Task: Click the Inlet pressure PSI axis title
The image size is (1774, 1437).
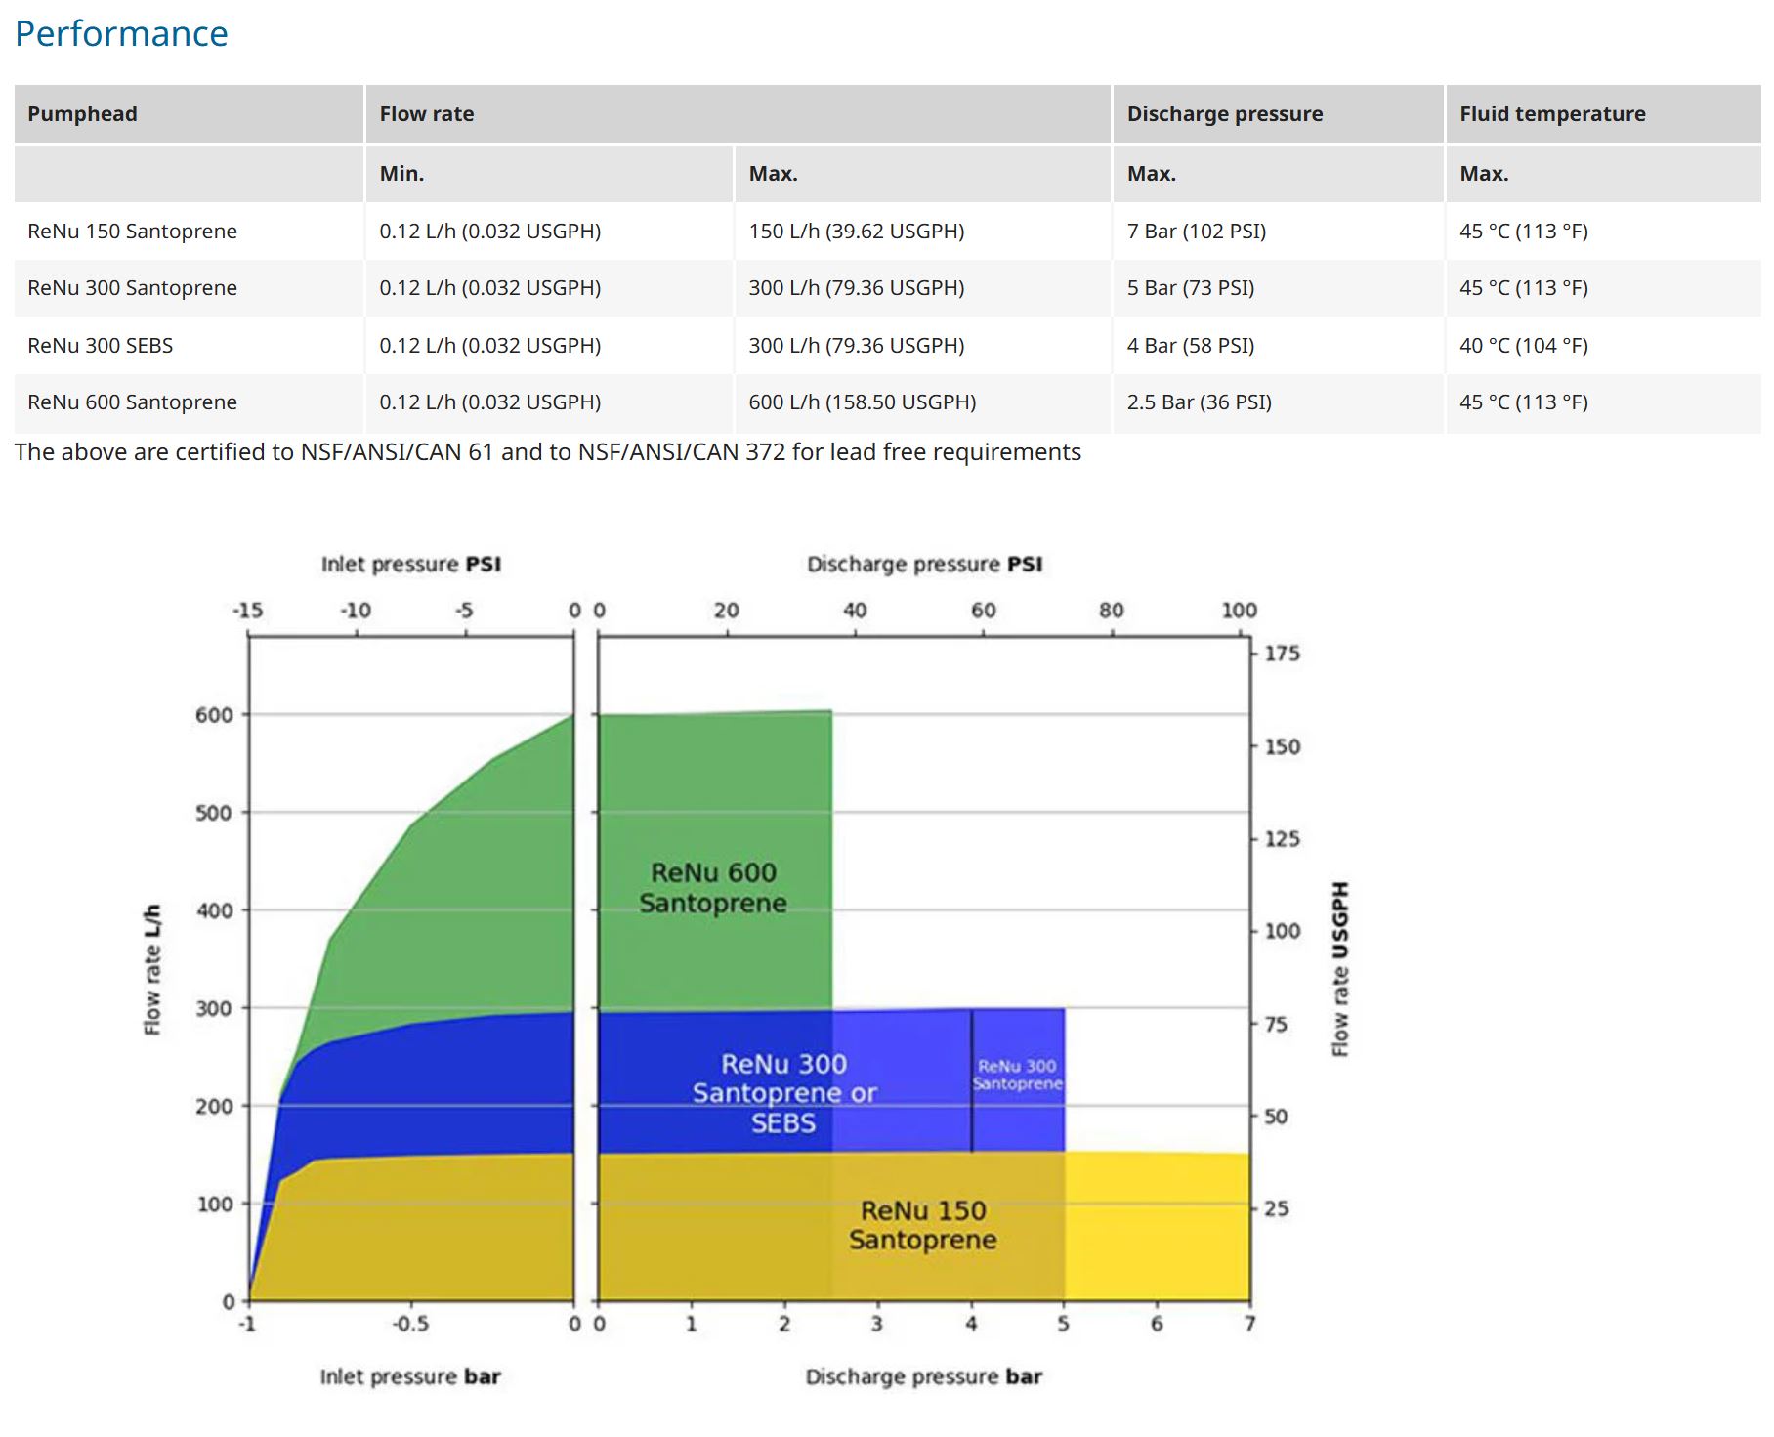Action: point(410,564)
